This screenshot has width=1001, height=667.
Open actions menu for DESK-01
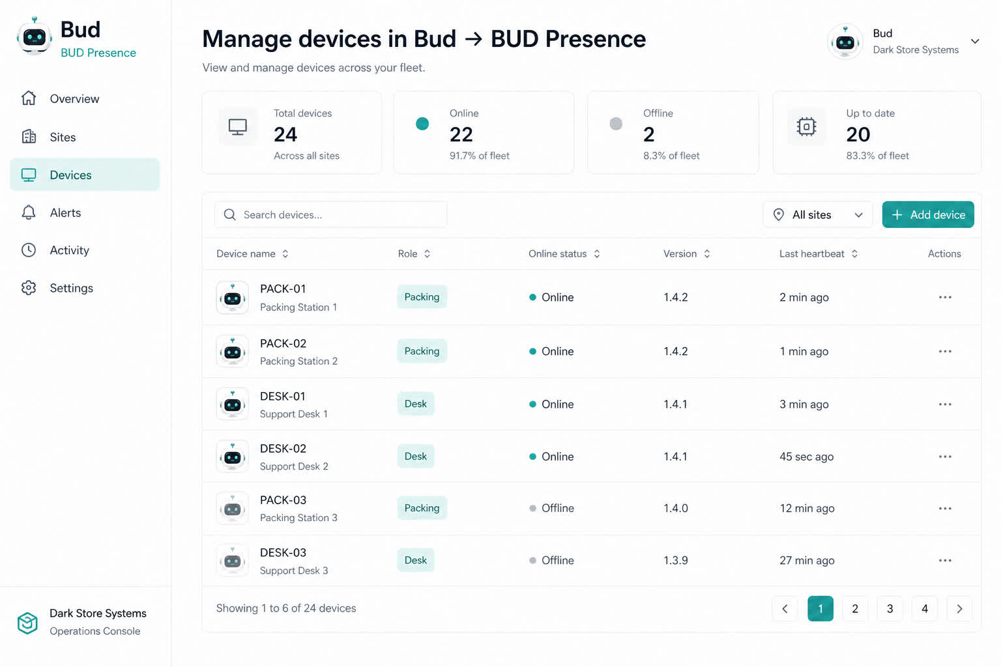(x=945, y=404)
